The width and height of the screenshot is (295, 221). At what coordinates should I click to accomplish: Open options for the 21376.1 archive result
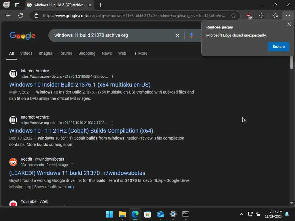point(113,77)
